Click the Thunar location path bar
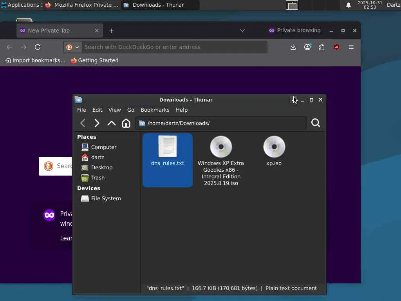The height and width of the screenshot is (301, 401). [221, 123]
